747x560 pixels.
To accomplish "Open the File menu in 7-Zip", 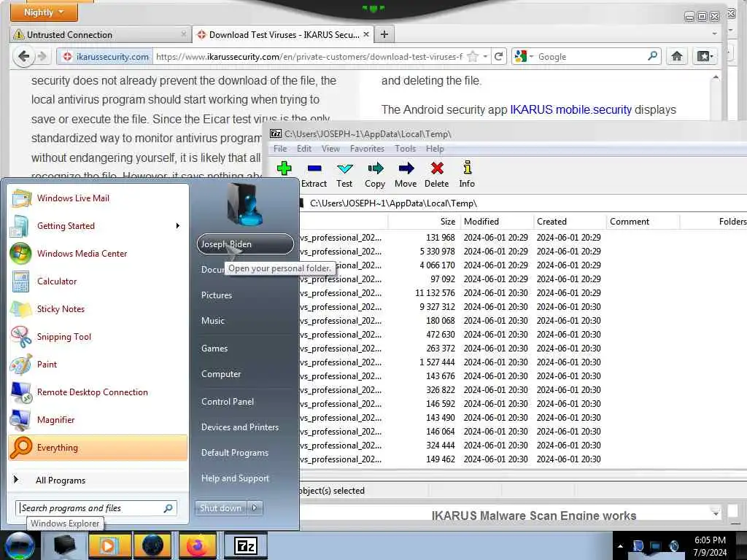I will [x=280, y=149].
